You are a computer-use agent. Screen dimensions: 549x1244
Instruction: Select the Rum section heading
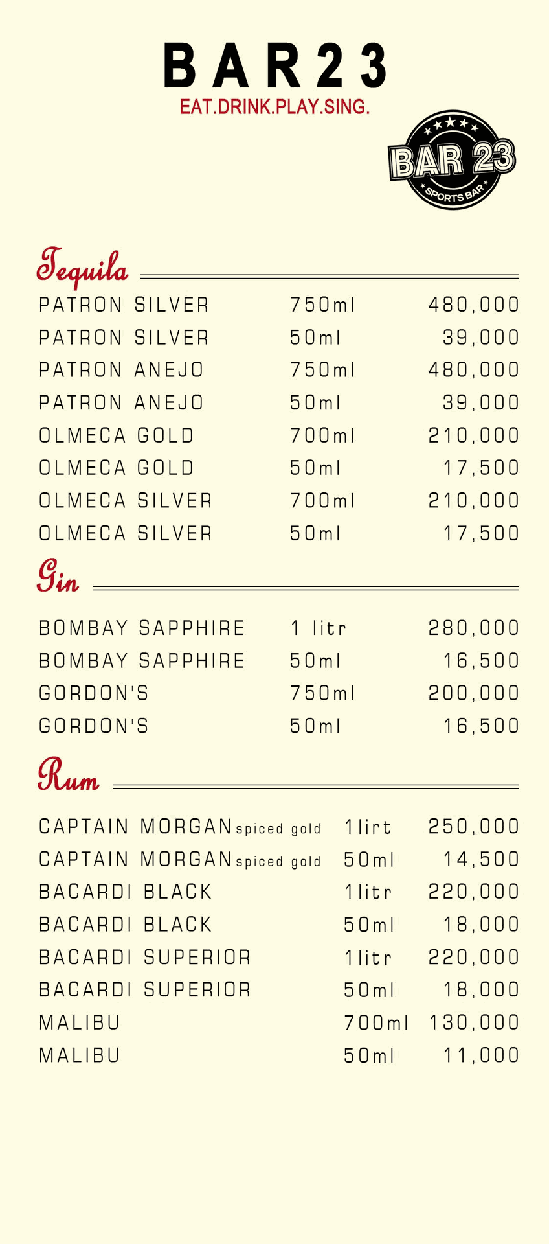(68, 775)
